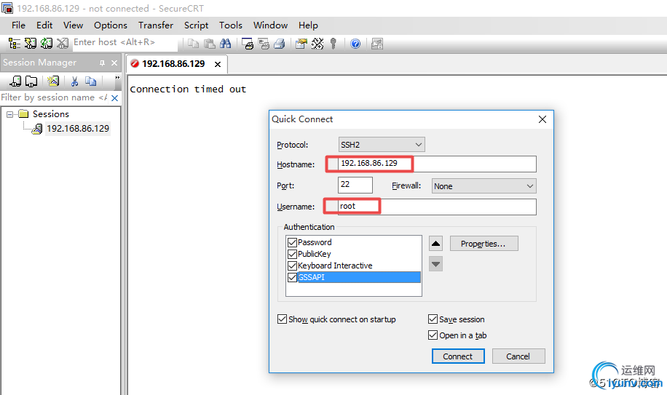Viewport: 667px width, 395px height.
Task: Toggle GSSAPI authentication checkbox
Action: (292, 277)
